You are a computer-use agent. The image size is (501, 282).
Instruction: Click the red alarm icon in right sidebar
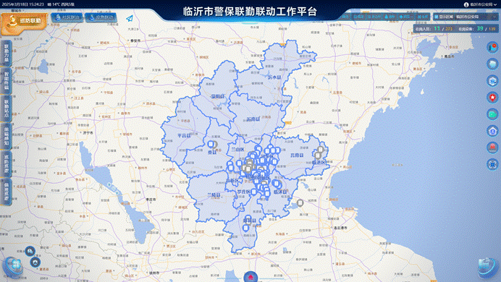(x=492, y=148)
